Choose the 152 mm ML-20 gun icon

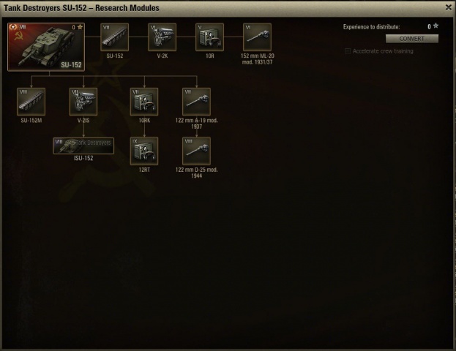pyautogui.click(x=257, y=37)
